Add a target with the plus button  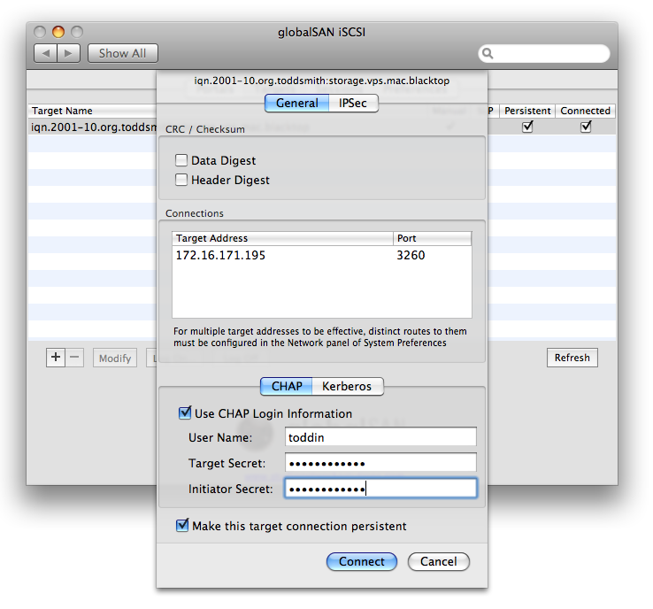click(x=56, y=358)
